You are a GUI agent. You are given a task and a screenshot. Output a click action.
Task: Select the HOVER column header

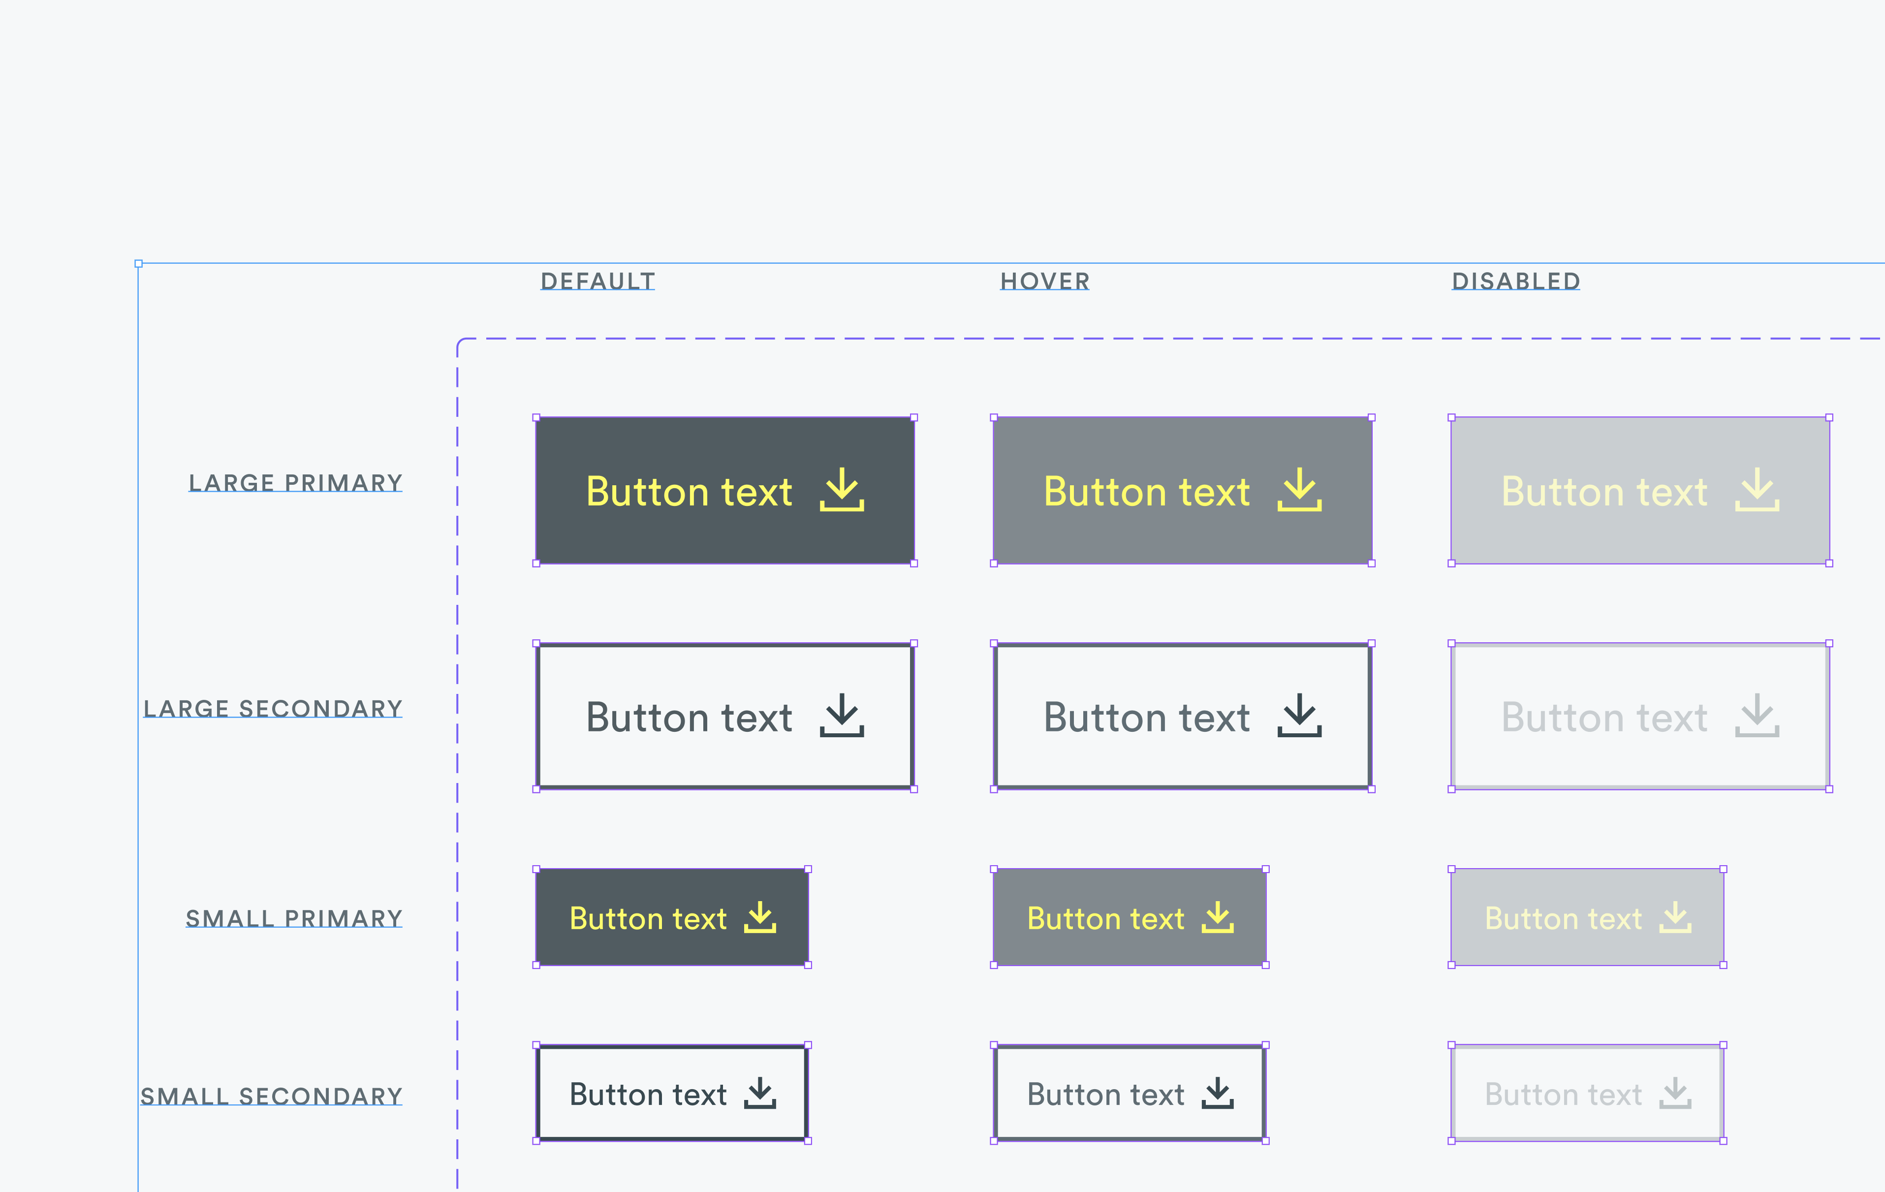click(1044, 280)
